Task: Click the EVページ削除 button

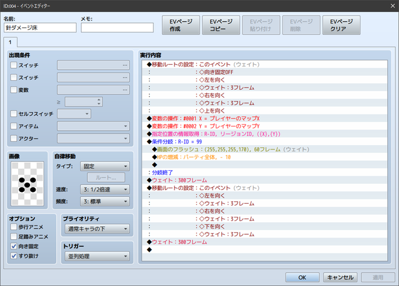Action: pos(301,25)
